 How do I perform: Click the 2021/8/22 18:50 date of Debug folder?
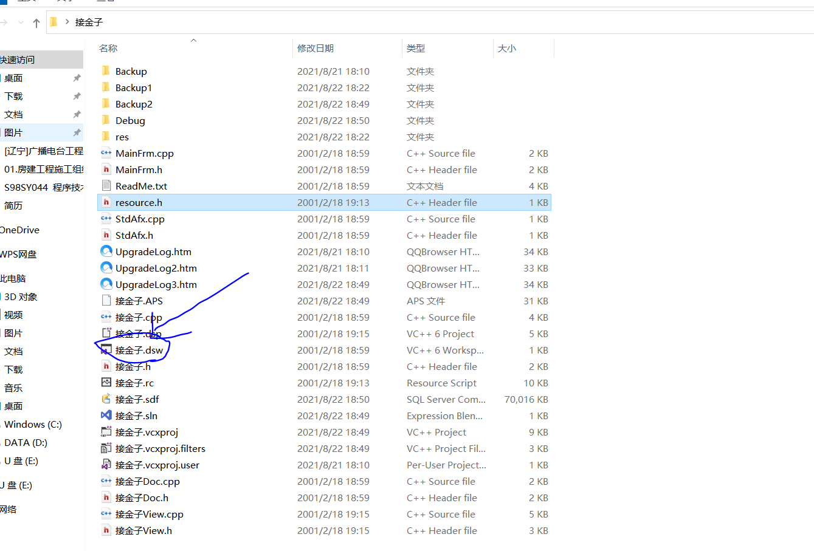(333, 120)
